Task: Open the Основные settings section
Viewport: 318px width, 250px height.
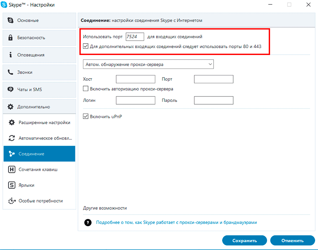Action: pyautogui.click(x=39, y=20)
